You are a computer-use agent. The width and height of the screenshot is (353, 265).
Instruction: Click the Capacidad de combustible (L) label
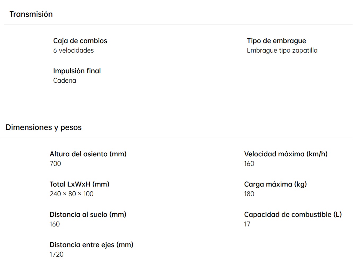tap(293, 214)
